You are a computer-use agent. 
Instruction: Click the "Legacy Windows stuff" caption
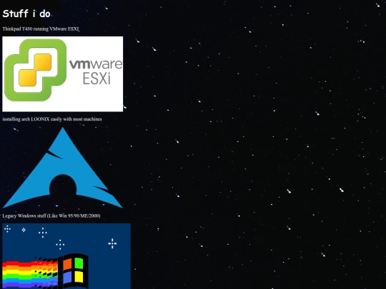point(51,216)
